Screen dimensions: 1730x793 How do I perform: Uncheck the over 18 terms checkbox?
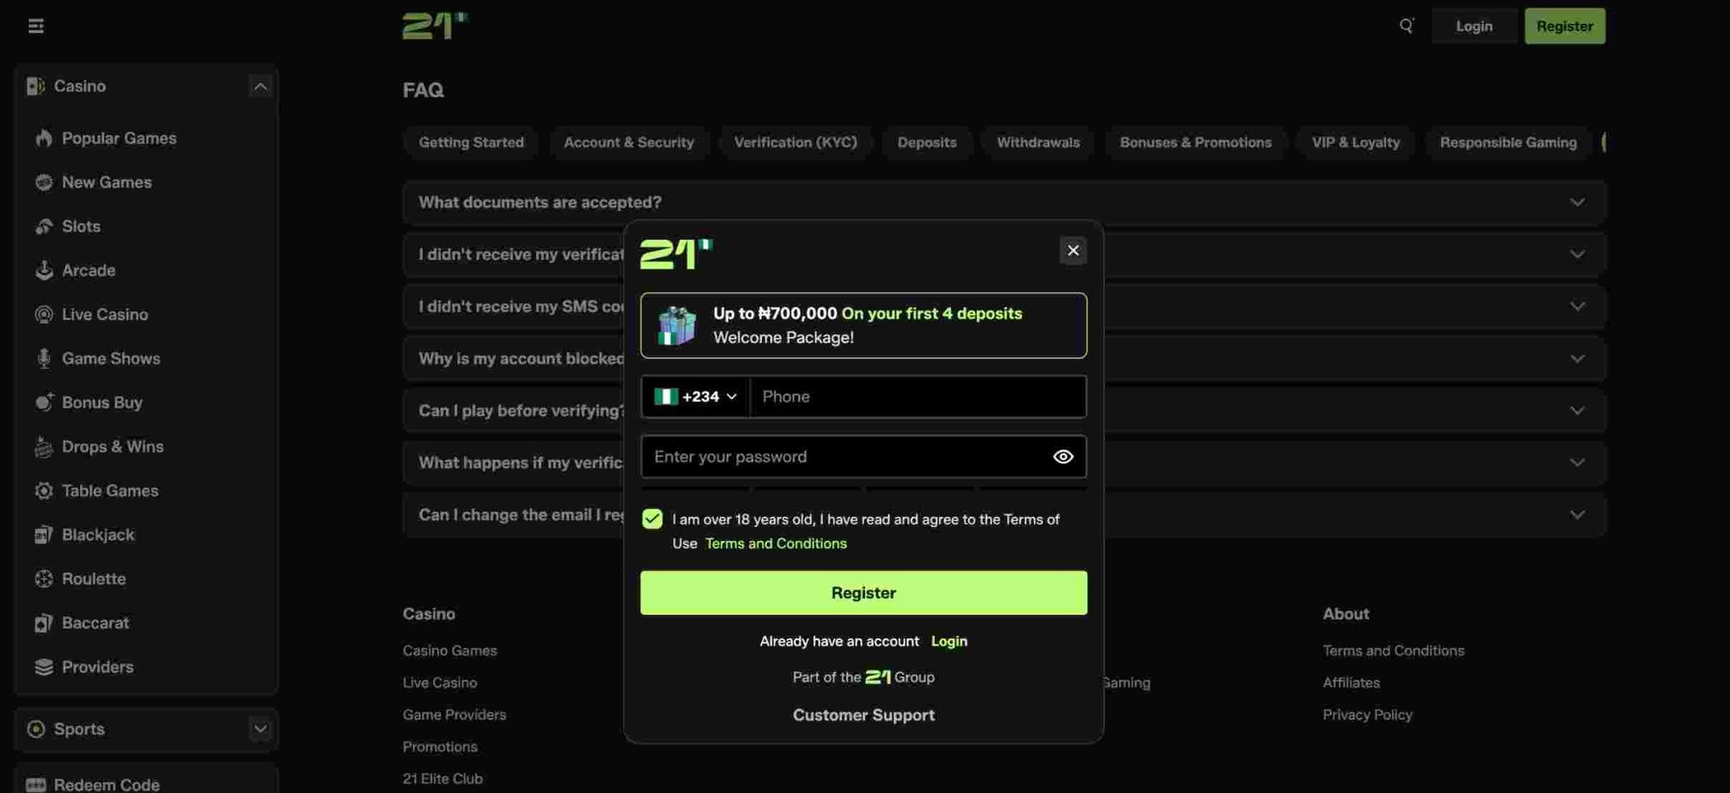652,519
